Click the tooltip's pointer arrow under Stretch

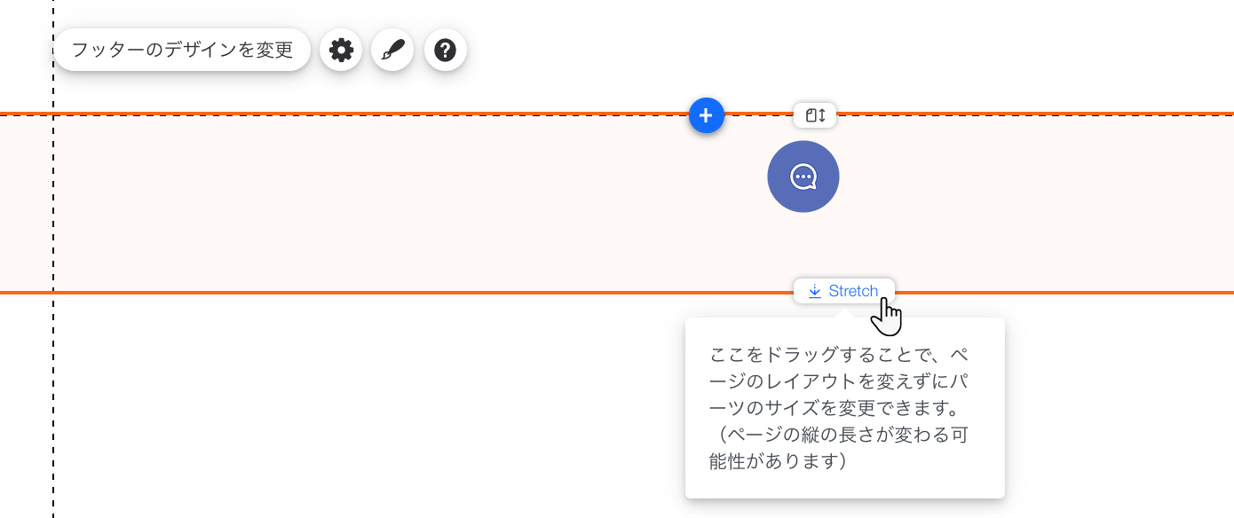coord(842,312)
